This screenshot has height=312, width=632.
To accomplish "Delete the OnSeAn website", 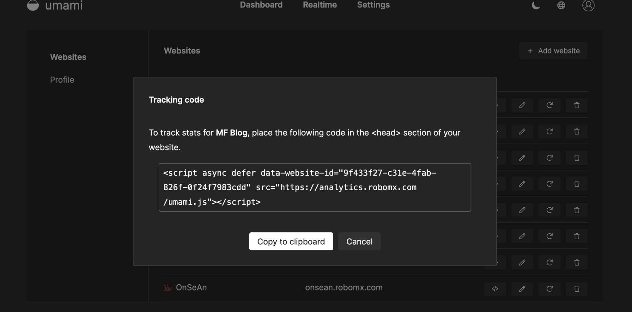I will (x=577, y=289).
